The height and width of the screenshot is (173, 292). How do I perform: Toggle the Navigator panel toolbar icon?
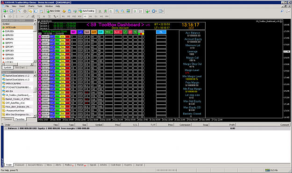(30, 11)
